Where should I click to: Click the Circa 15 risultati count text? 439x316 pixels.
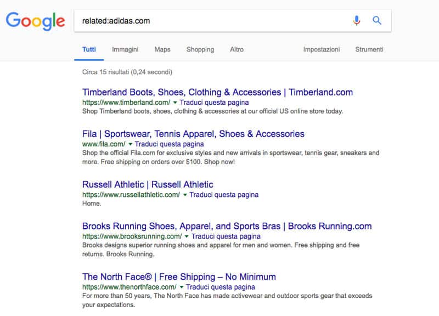[x=127, y=72]
